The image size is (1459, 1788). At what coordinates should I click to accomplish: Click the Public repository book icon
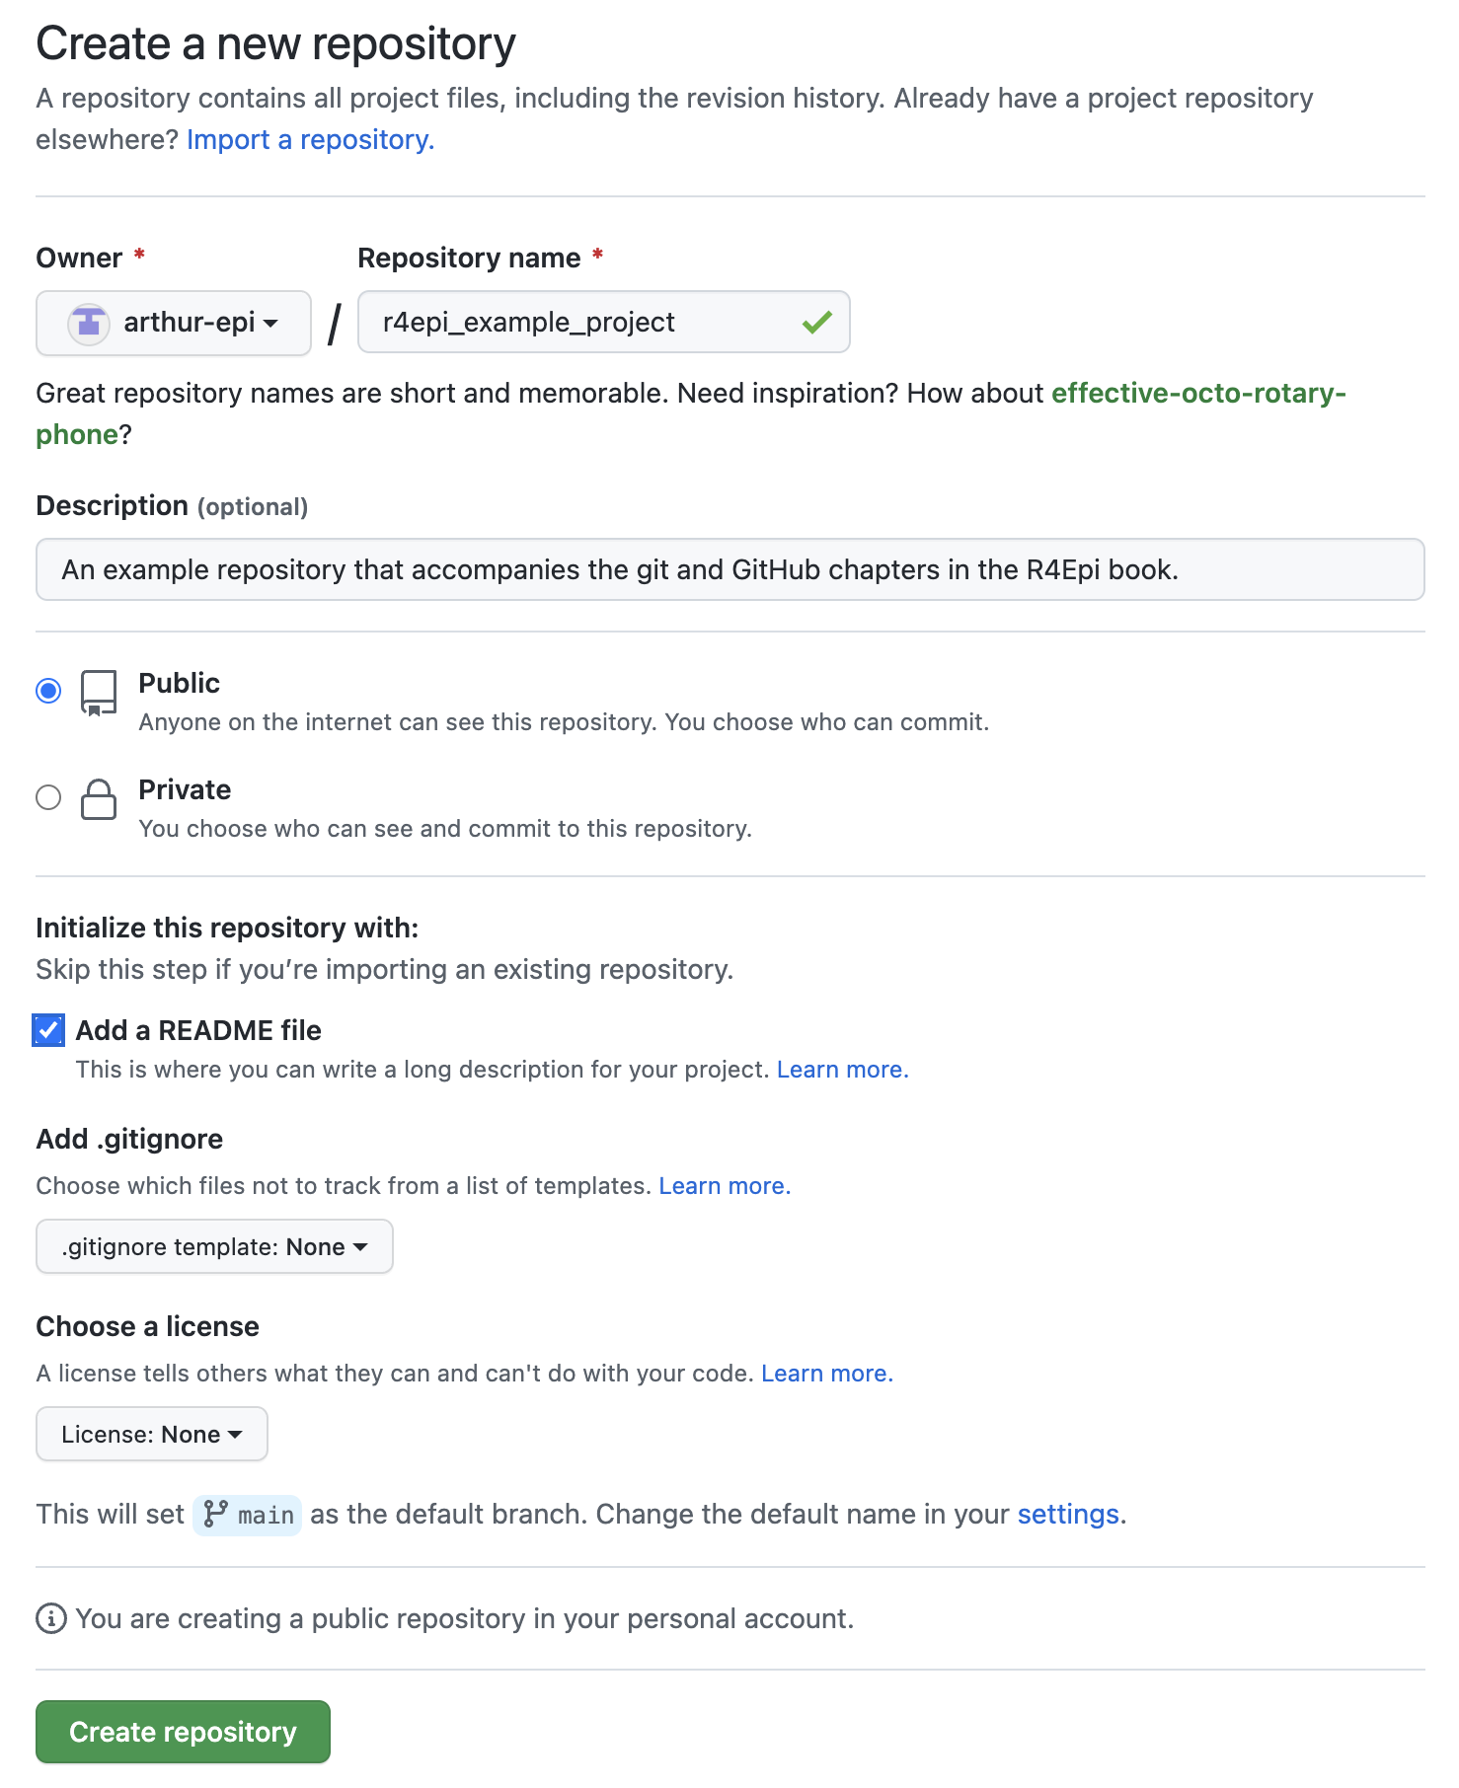coord(98,693)
